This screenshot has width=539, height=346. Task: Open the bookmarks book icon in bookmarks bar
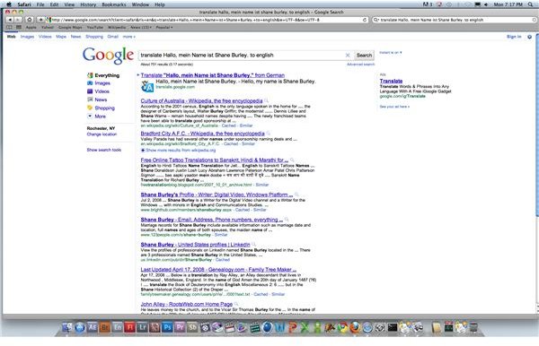pos(10,27)
